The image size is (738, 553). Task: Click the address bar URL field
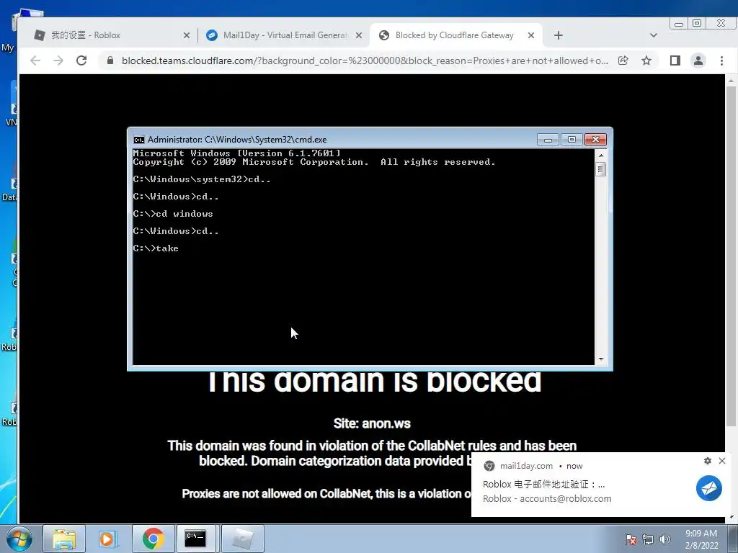pos(365,60)
